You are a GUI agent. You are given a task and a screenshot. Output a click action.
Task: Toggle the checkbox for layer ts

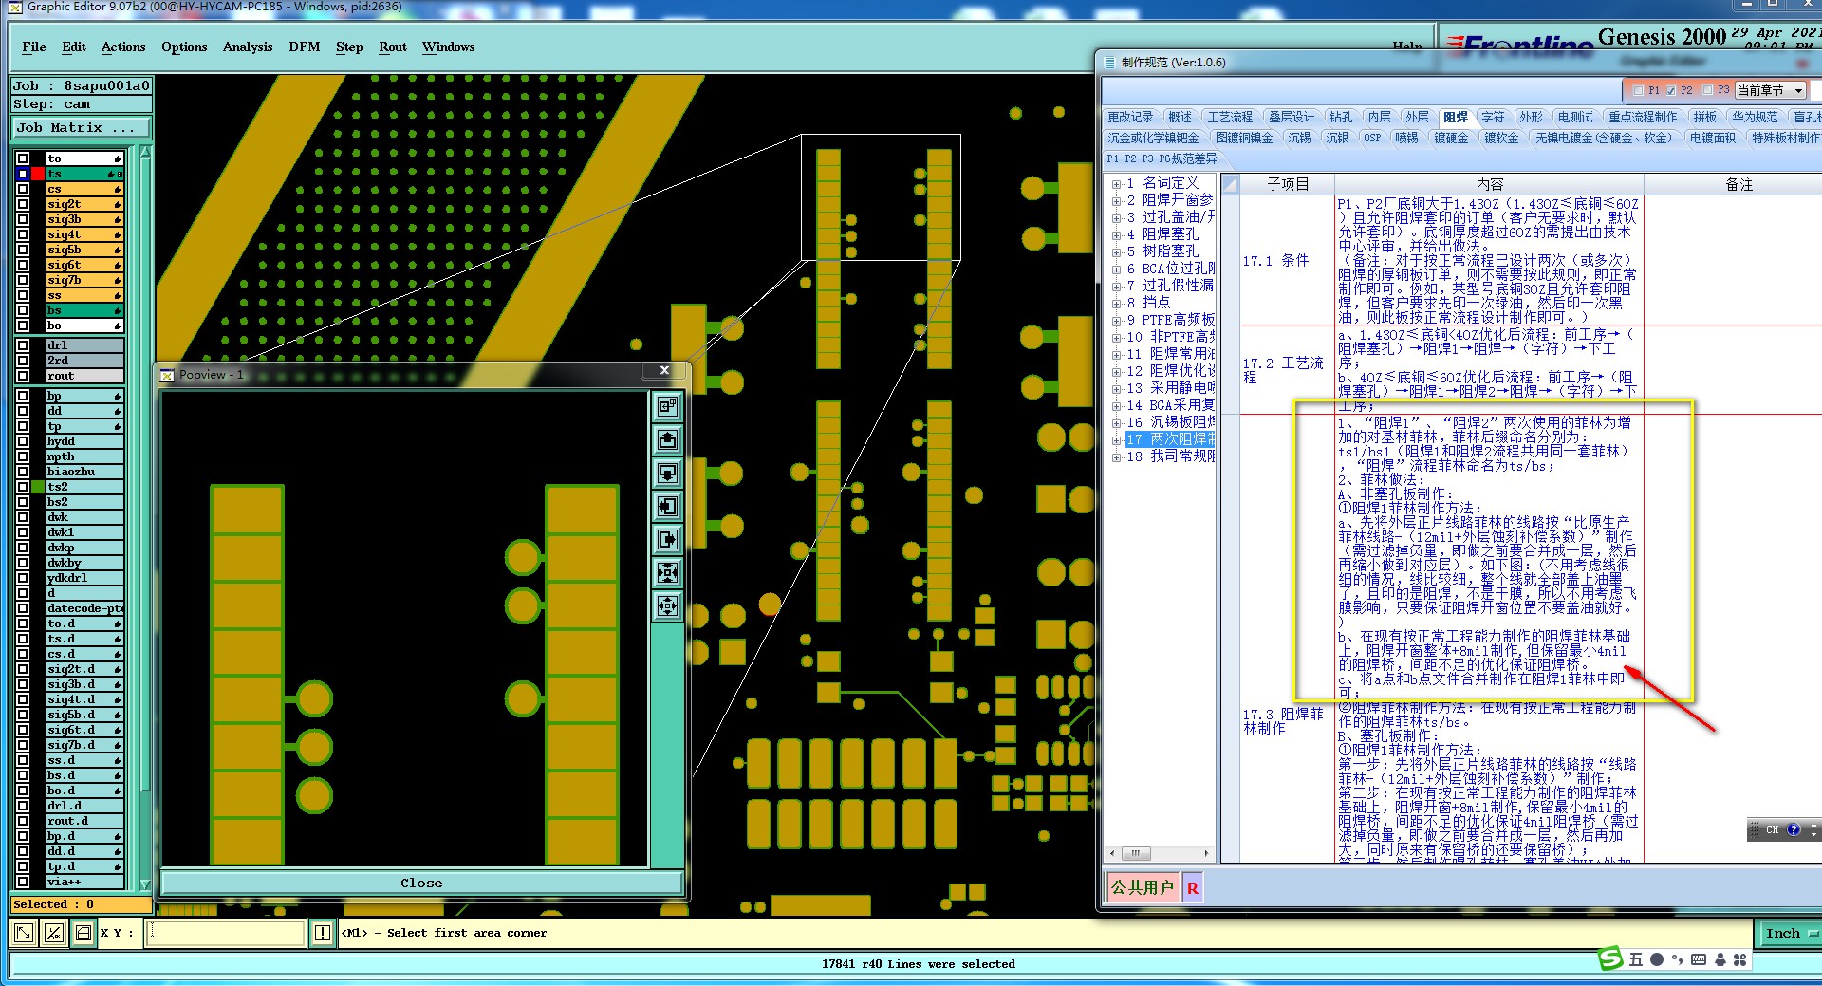(23, 174)
